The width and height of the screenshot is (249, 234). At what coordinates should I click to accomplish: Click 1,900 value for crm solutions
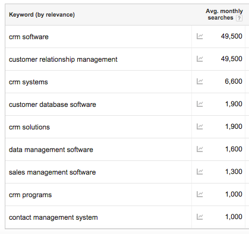pyautogui.click(x=234, y=127)
